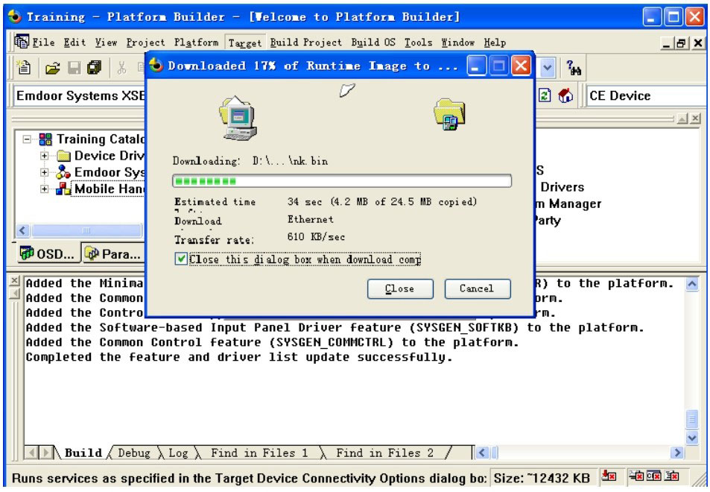Close the output pane with its x button
Viewport: 710px width, 492px height.
point(14,280)
